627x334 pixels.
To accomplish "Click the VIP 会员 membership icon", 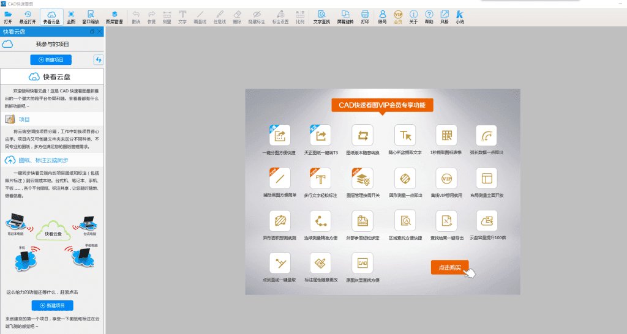I will coord(398,15).
